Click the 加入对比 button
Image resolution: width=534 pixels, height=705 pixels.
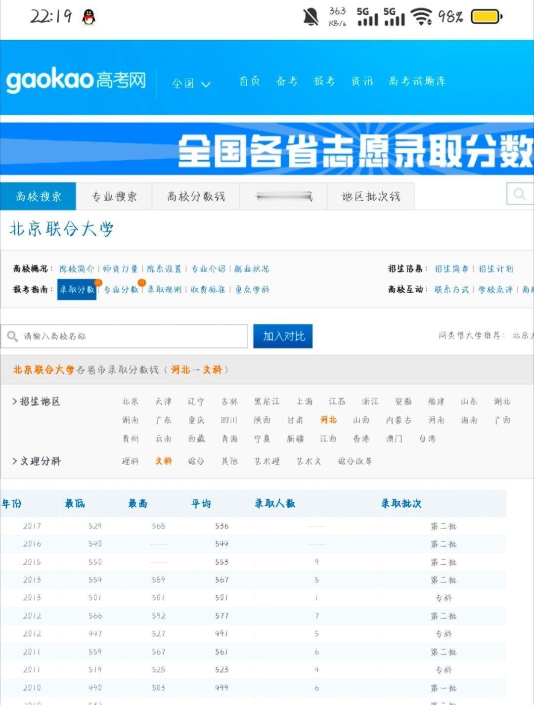[283, 336]
